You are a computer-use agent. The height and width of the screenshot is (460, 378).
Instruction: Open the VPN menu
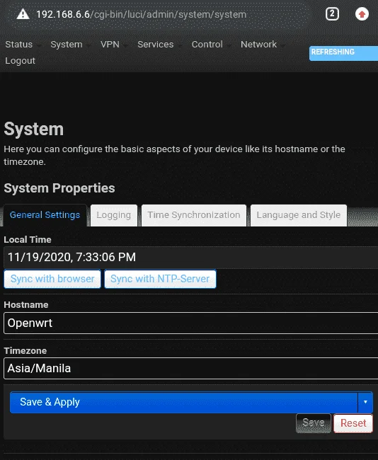(110, 45)
